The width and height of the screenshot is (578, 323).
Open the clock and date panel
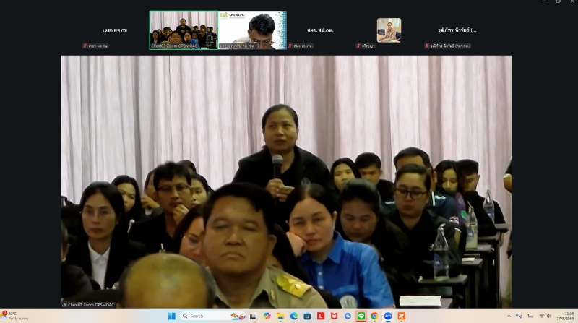point(565,316)
